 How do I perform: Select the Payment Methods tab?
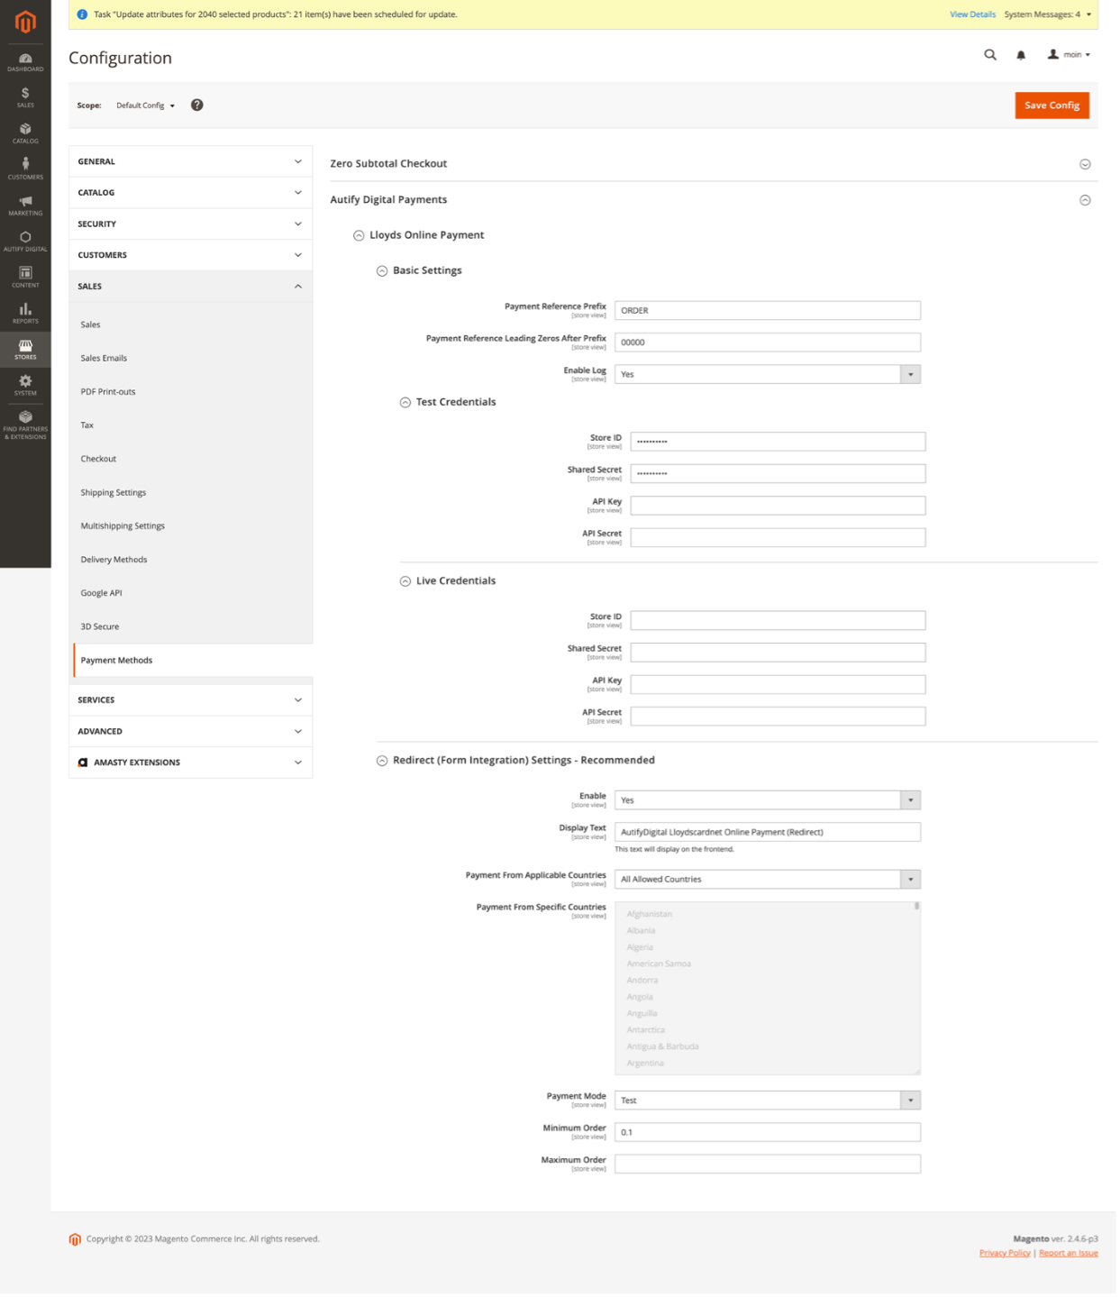point(193,661)
